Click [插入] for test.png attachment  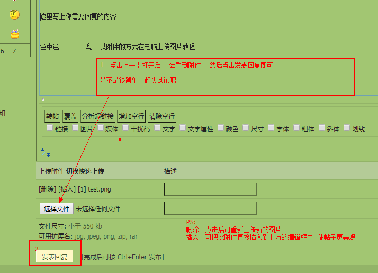(x=67, y=189)
